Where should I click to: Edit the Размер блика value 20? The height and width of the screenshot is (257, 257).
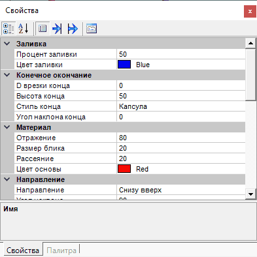(x=181, y=148)
